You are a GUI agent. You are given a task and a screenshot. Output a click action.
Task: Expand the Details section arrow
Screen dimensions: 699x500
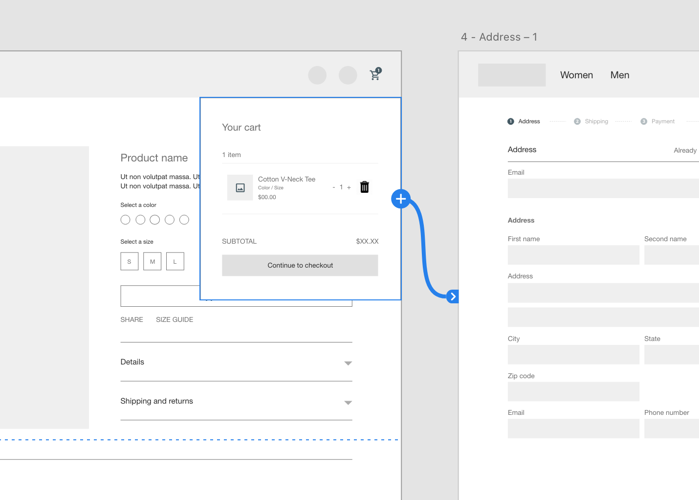tap(348, 363)
